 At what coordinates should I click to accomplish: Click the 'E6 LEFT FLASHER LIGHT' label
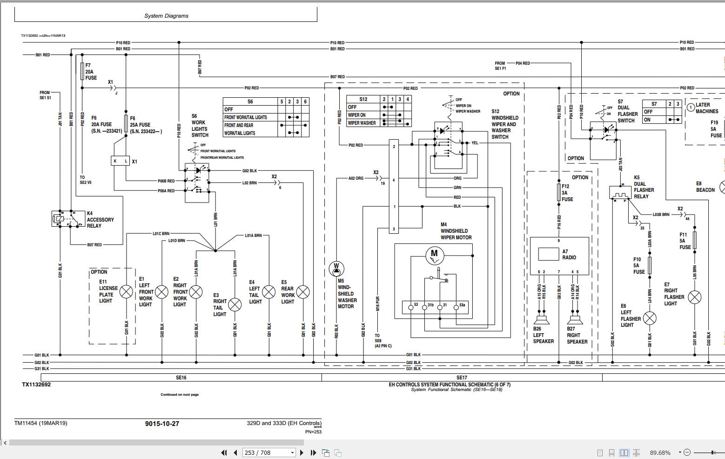point(631,316)
